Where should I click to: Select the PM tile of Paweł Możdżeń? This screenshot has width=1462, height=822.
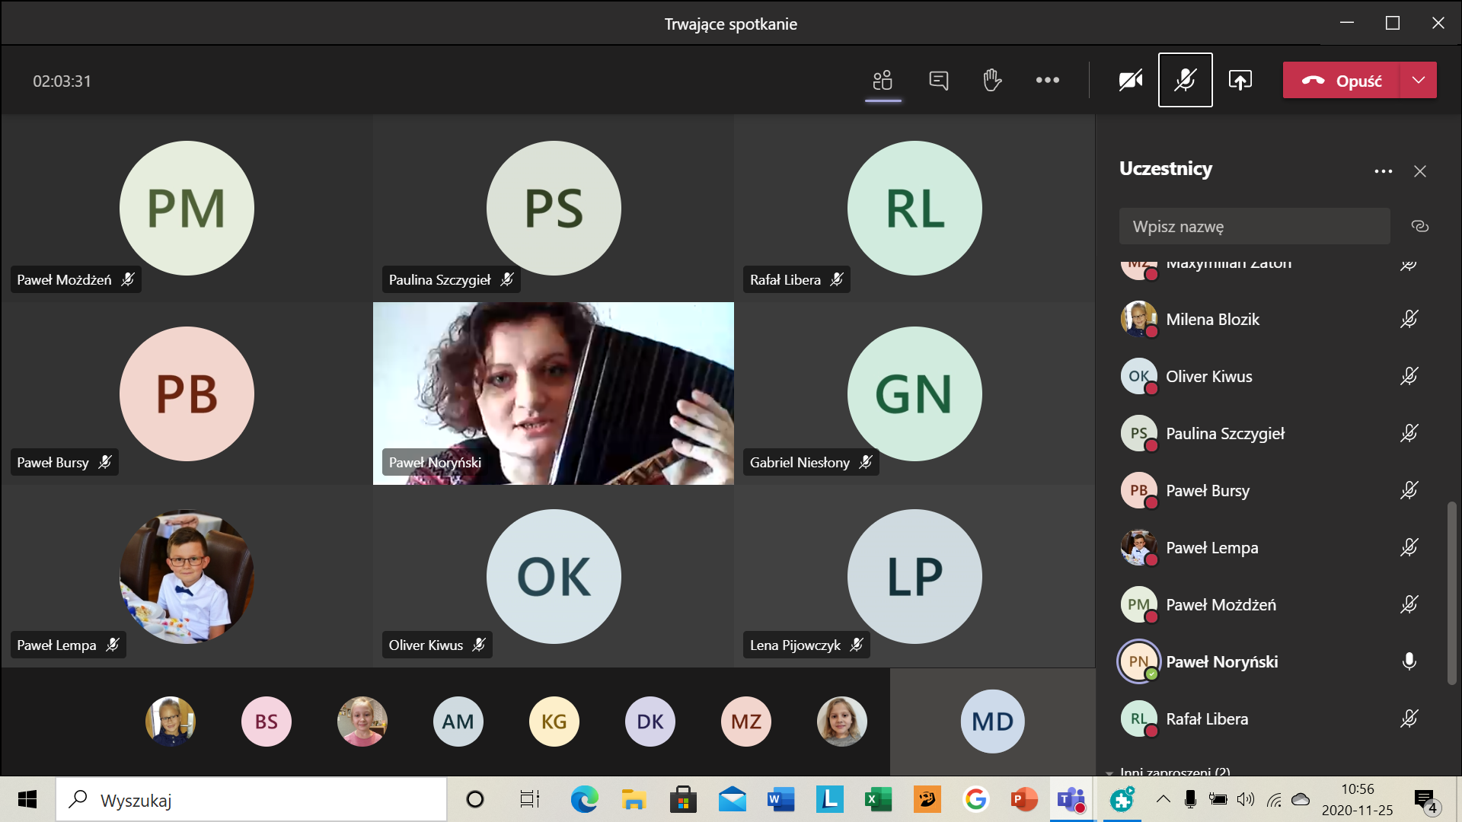[187, 208]
